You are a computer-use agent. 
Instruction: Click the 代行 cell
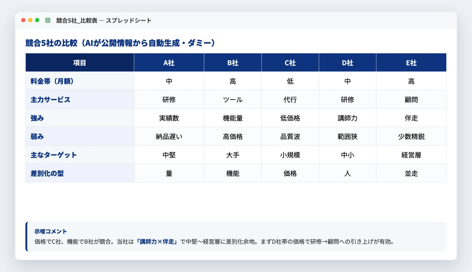[290, 99]
